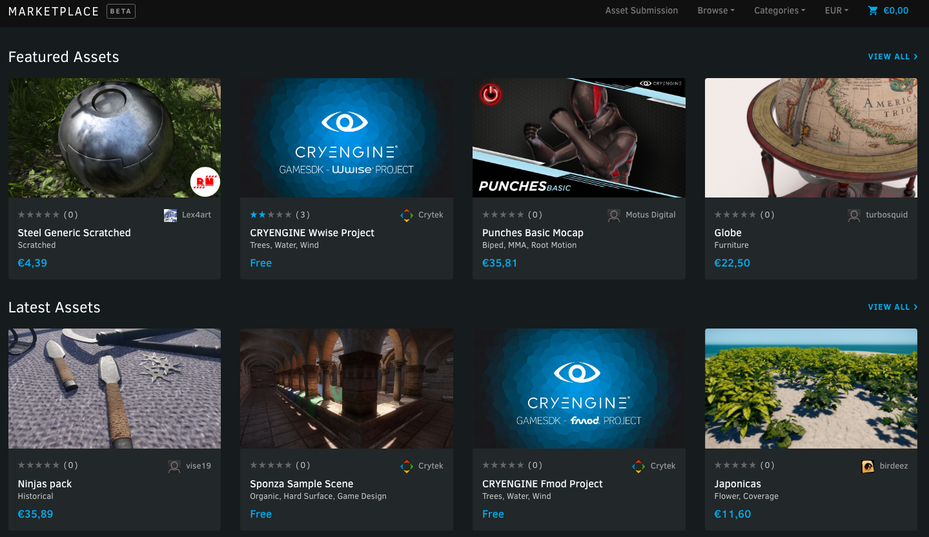
Task: Open the Asset Submission page
Action: 641,10
